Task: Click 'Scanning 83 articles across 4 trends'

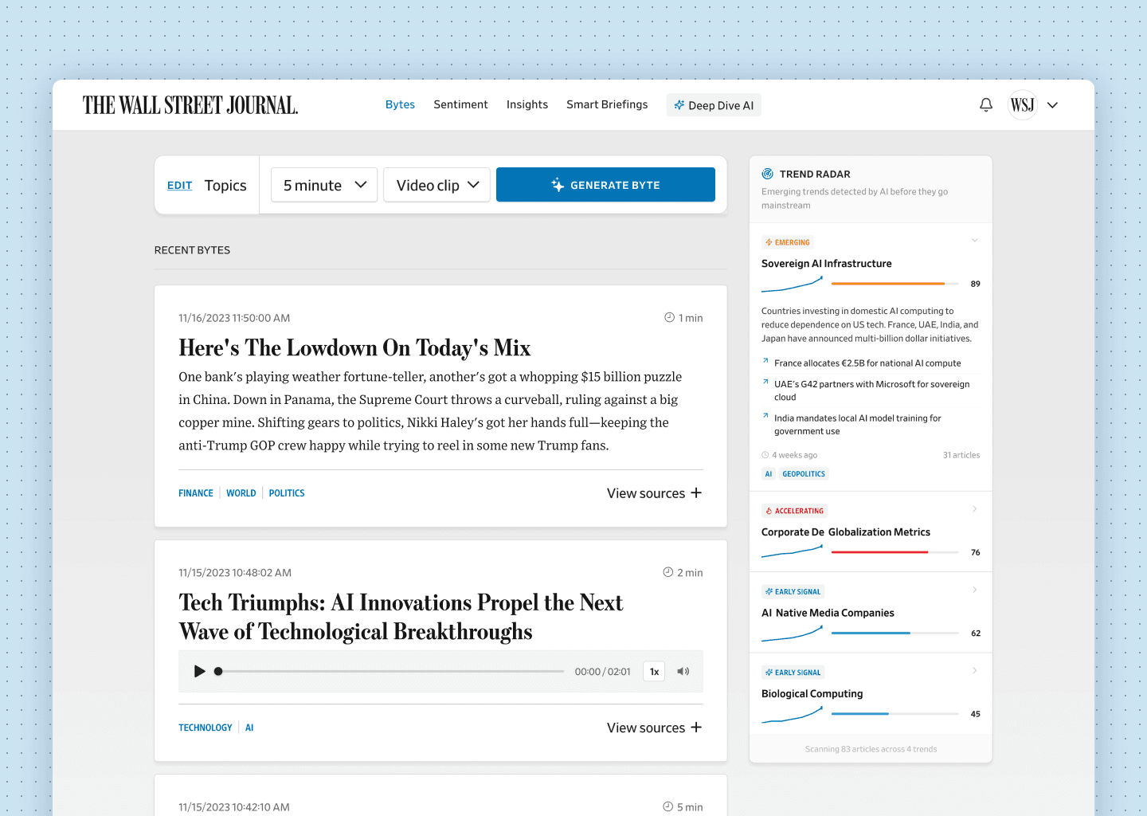Action: 871,749
